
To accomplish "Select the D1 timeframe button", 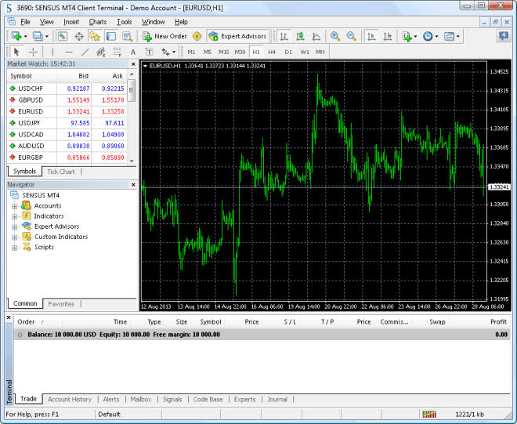I will 288,52.
